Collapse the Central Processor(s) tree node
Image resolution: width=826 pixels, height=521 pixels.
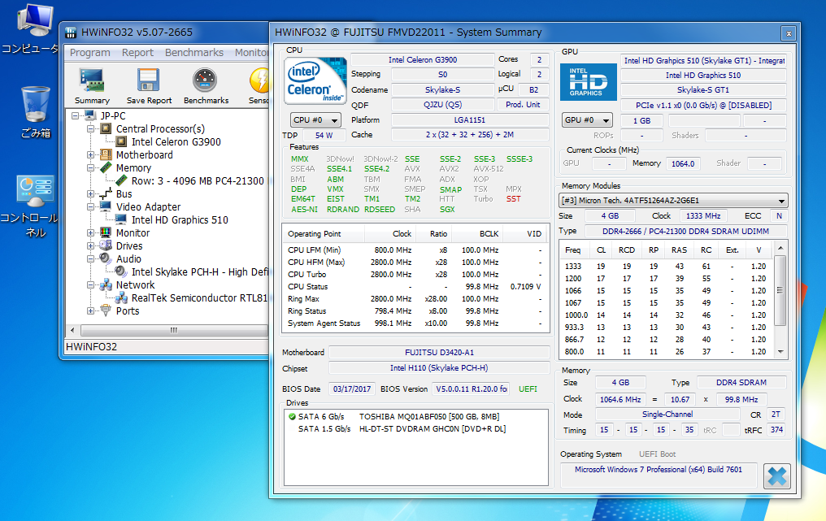pyautogui.click(x=91, y=129)
